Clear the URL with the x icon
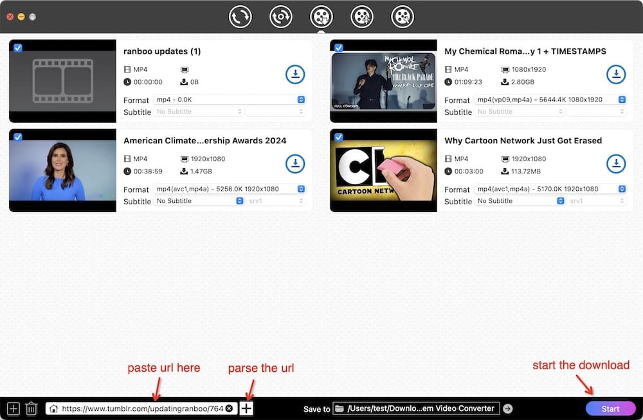Viewport: 643px width, 420px height. tap(229, 408)
